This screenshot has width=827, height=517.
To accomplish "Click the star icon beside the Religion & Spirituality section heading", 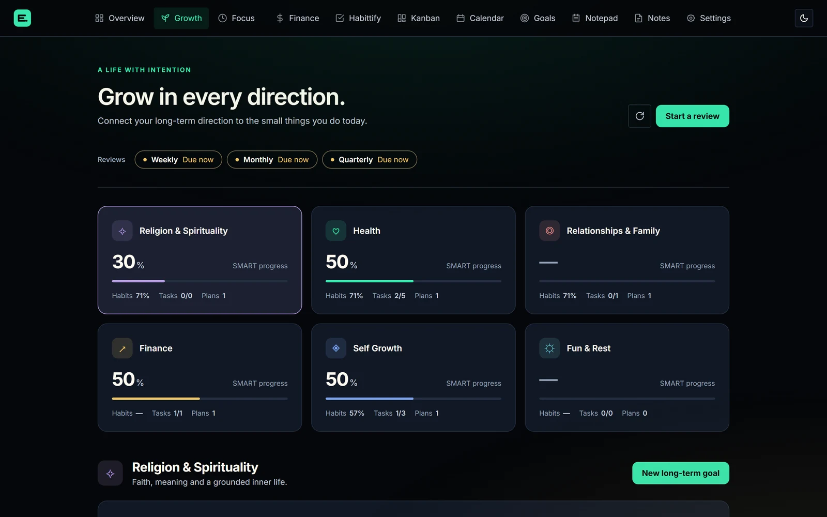I will tap(110, 473).
